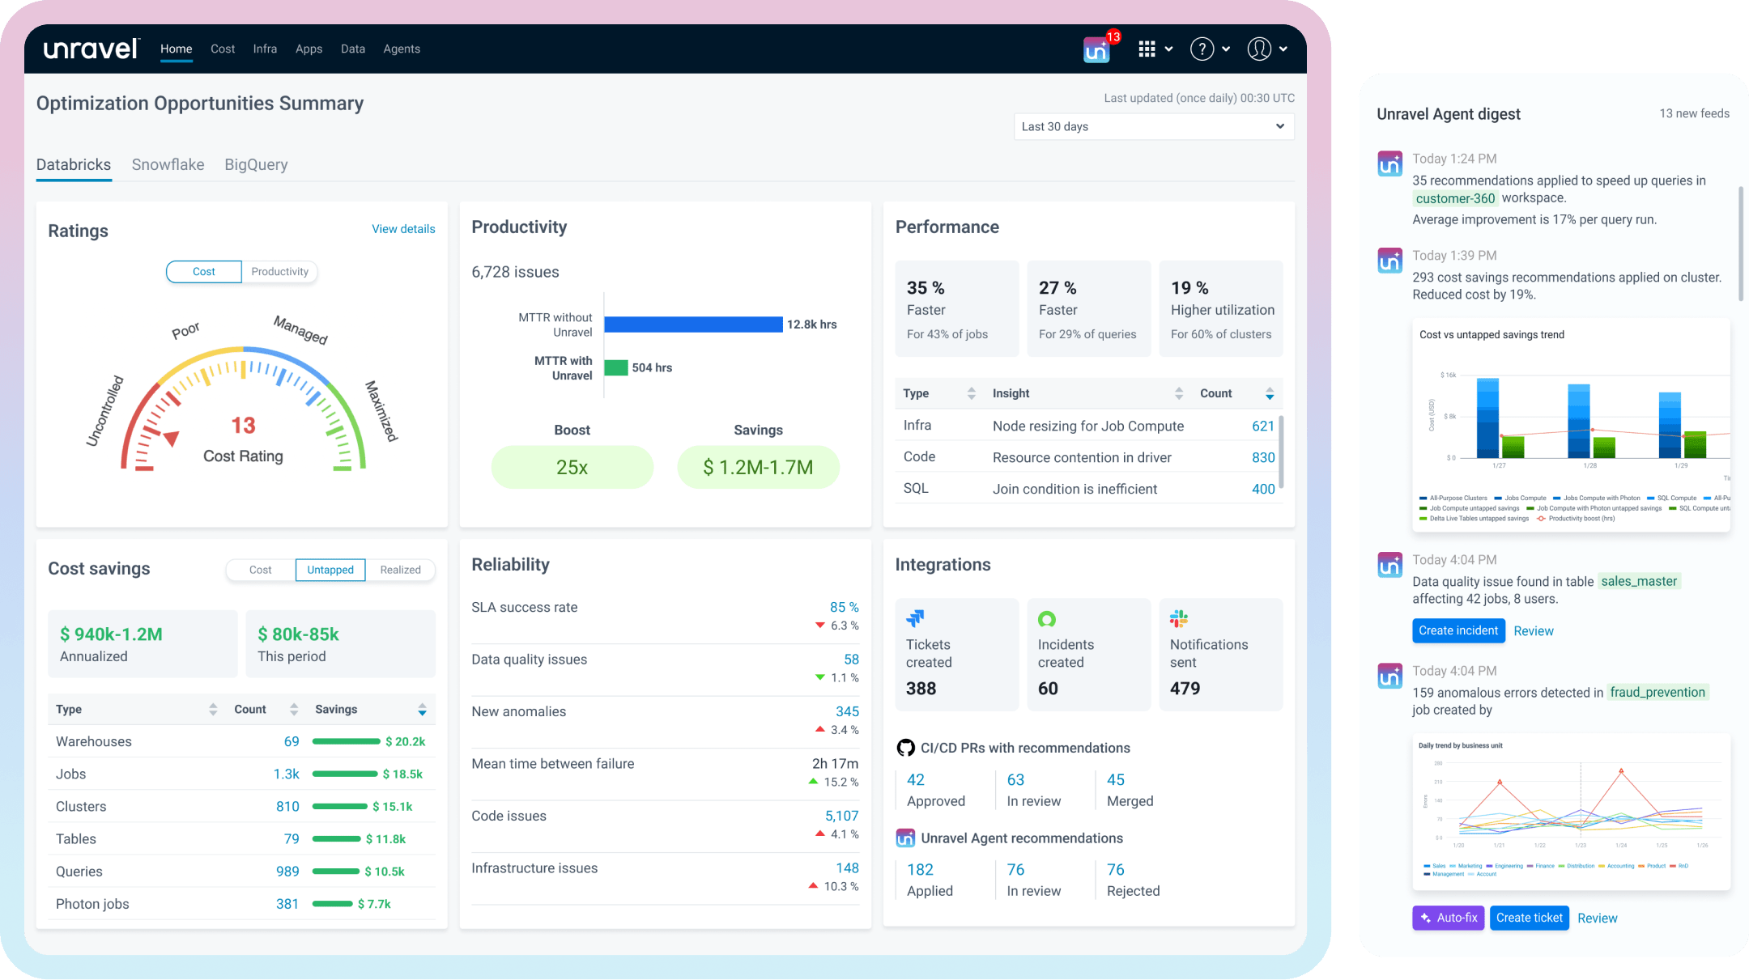
Task: Click the incidents icon on Incidents created card
Action: (1047, 619)
